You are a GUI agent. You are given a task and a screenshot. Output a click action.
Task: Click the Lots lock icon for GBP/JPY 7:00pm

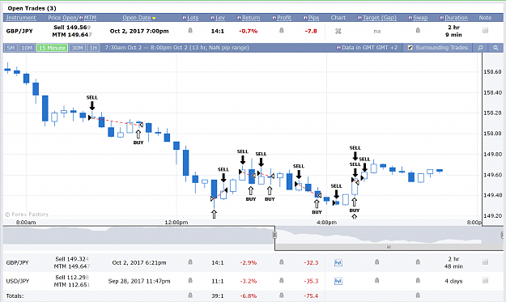tap(190, 30)
